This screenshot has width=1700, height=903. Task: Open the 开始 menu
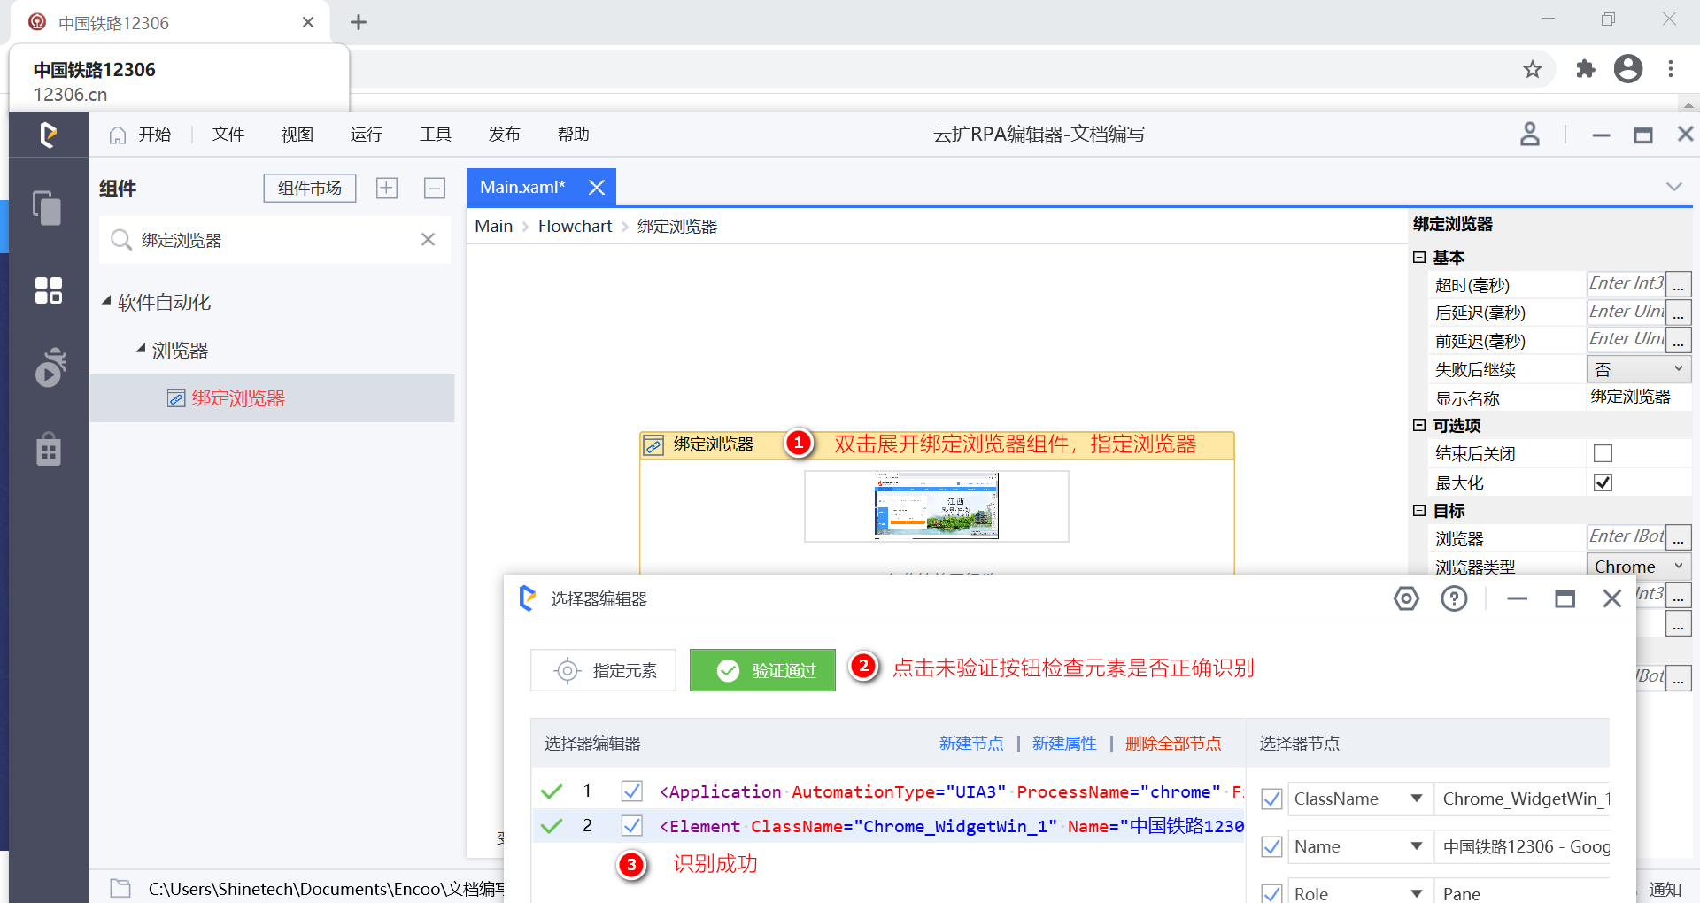point(154,135)
